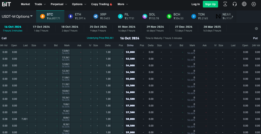This screenshot has height=134, width=261.
Task: Select the ETH coin icon tab
Action: click(71, 16)
